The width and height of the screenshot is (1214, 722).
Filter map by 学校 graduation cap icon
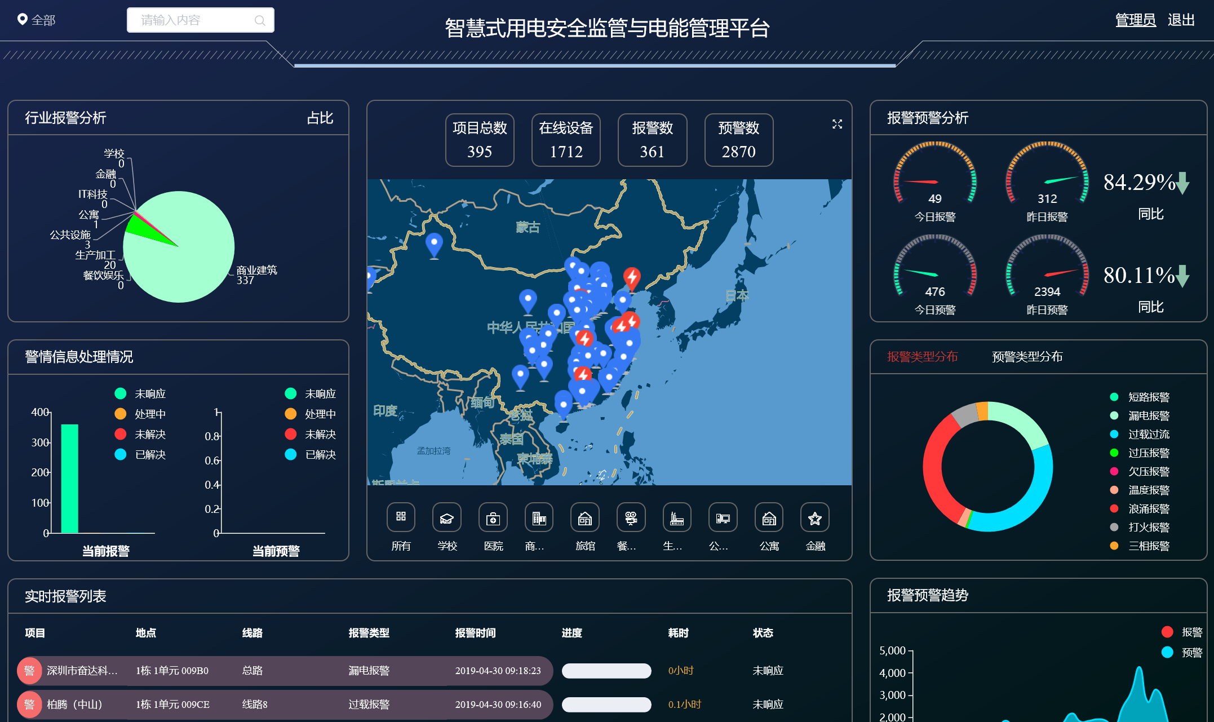tap(447, 517)
